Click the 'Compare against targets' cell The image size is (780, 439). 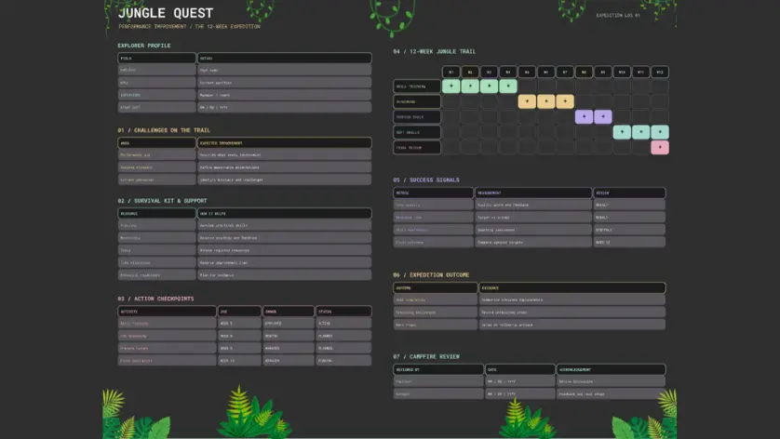533,242
